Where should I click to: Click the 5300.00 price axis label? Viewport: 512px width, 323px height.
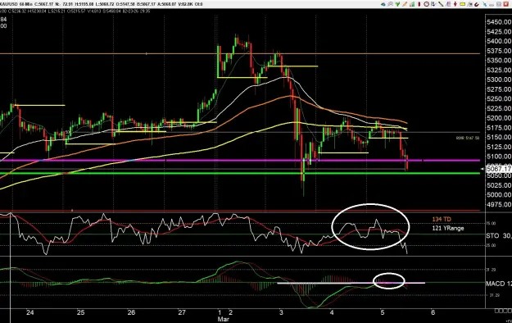pyautogui.click(x=499, y=80)
